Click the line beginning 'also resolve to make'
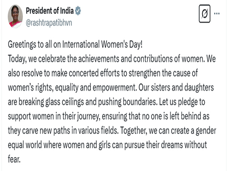 (103, 73)
